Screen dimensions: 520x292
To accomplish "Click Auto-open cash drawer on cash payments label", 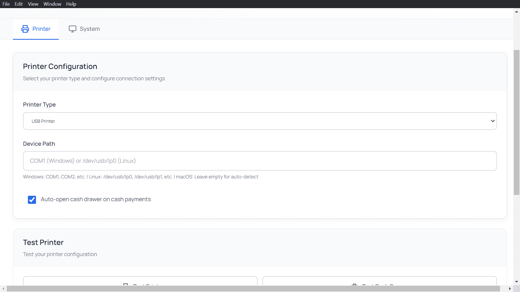I will (x=96, y=199).
